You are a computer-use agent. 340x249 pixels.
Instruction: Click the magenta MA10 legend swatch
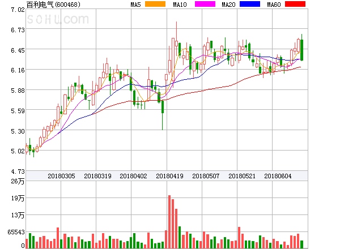click(205, 4)
